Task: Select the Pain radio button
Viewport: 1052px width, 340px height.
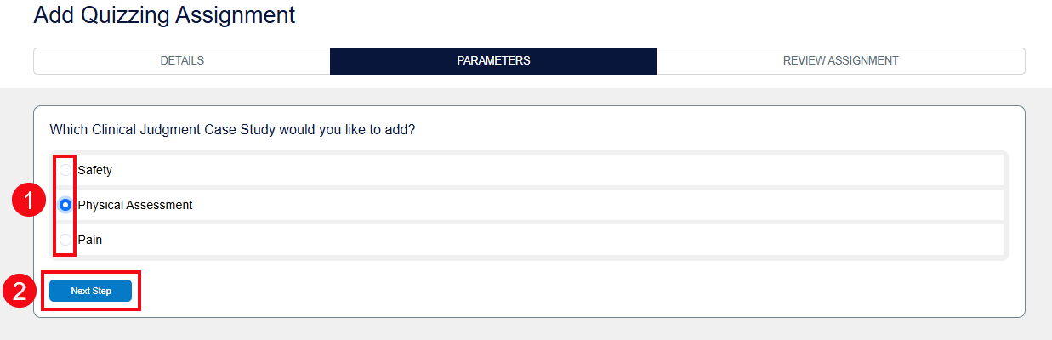Action: pyautogui.click(x=65, y=240)
